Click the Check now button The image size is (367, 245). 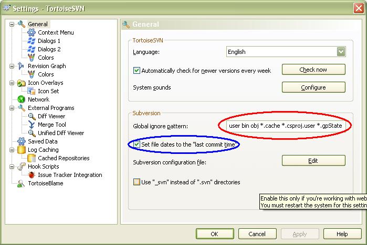pyautogui.click(x=313, y=70)
